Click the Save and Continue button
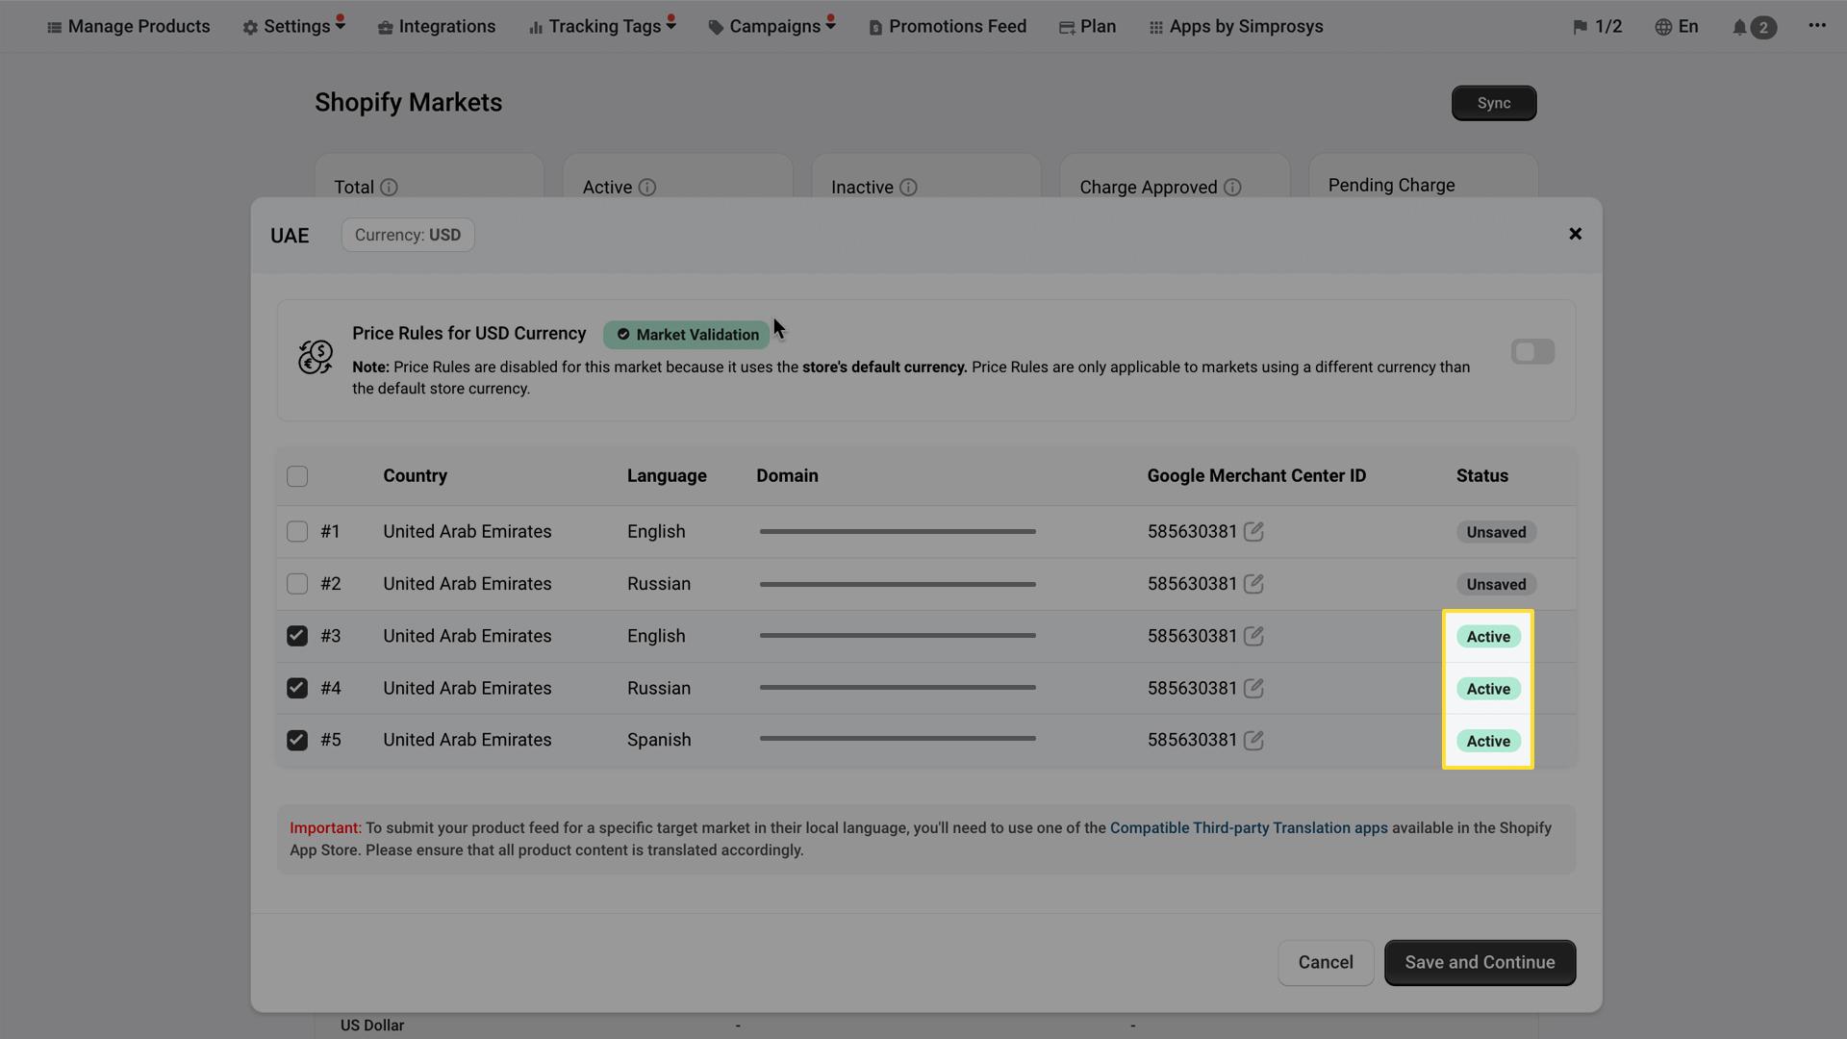 click(x=1480, y=962)
